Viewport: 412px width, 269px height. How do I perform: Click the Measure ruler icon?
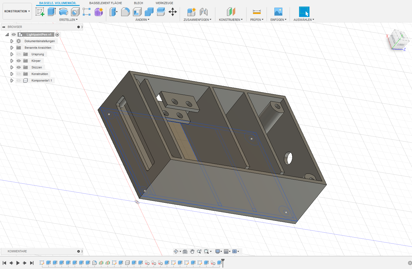257,12
